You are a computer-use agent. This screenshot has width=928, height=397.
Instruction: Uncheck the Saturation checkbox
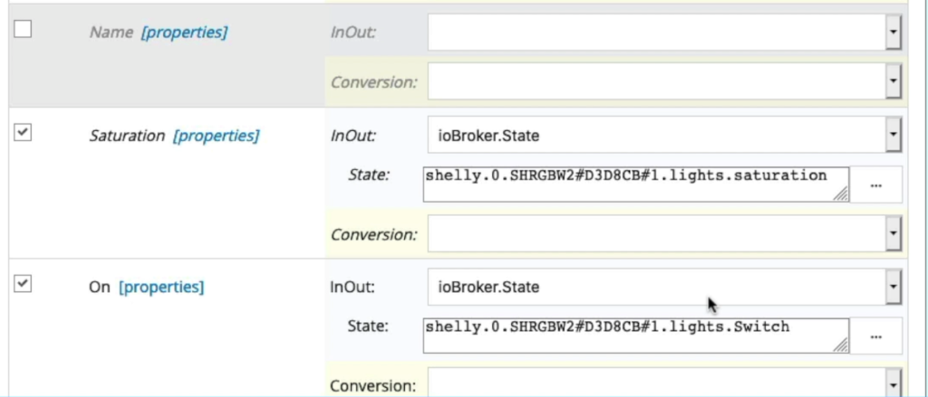(23, 132)
